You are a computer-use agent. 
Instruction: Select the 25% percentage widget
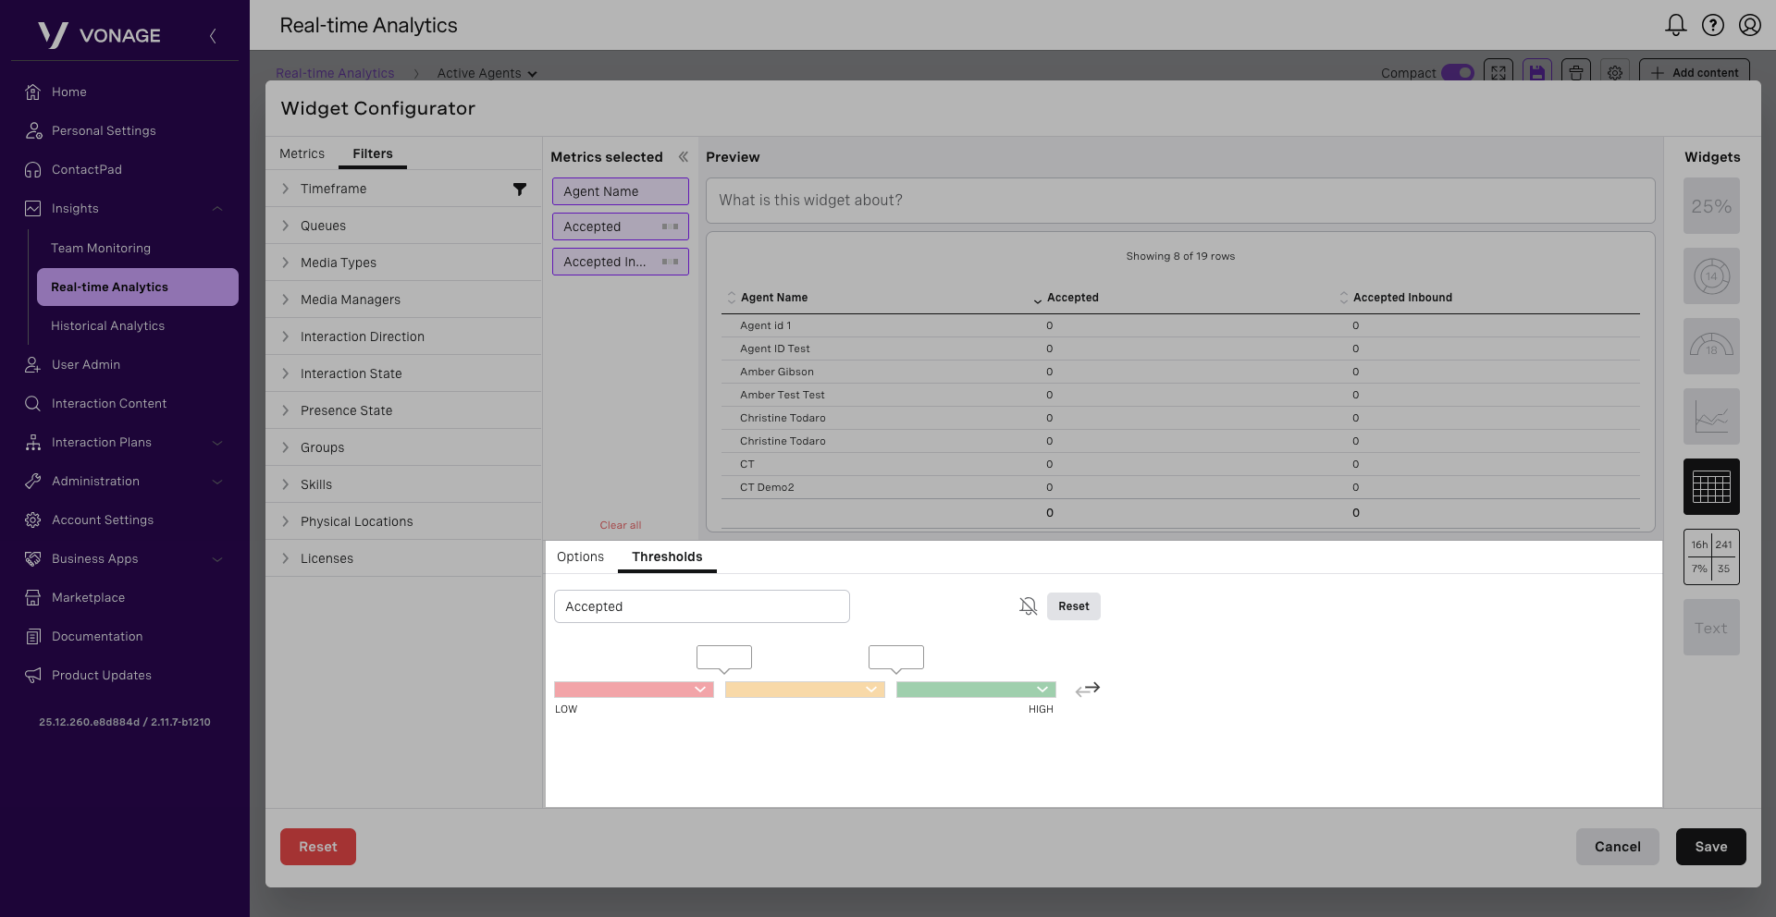(x=1711, y=206)
